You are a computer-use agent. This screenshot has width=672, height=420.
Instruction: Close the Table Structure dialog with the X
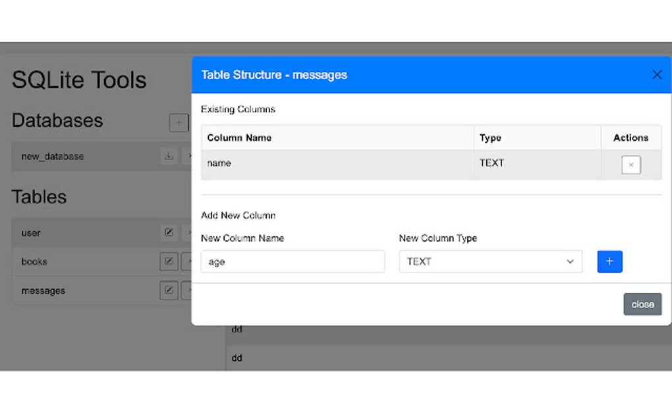pyautogui.click(x=657, y=74)
